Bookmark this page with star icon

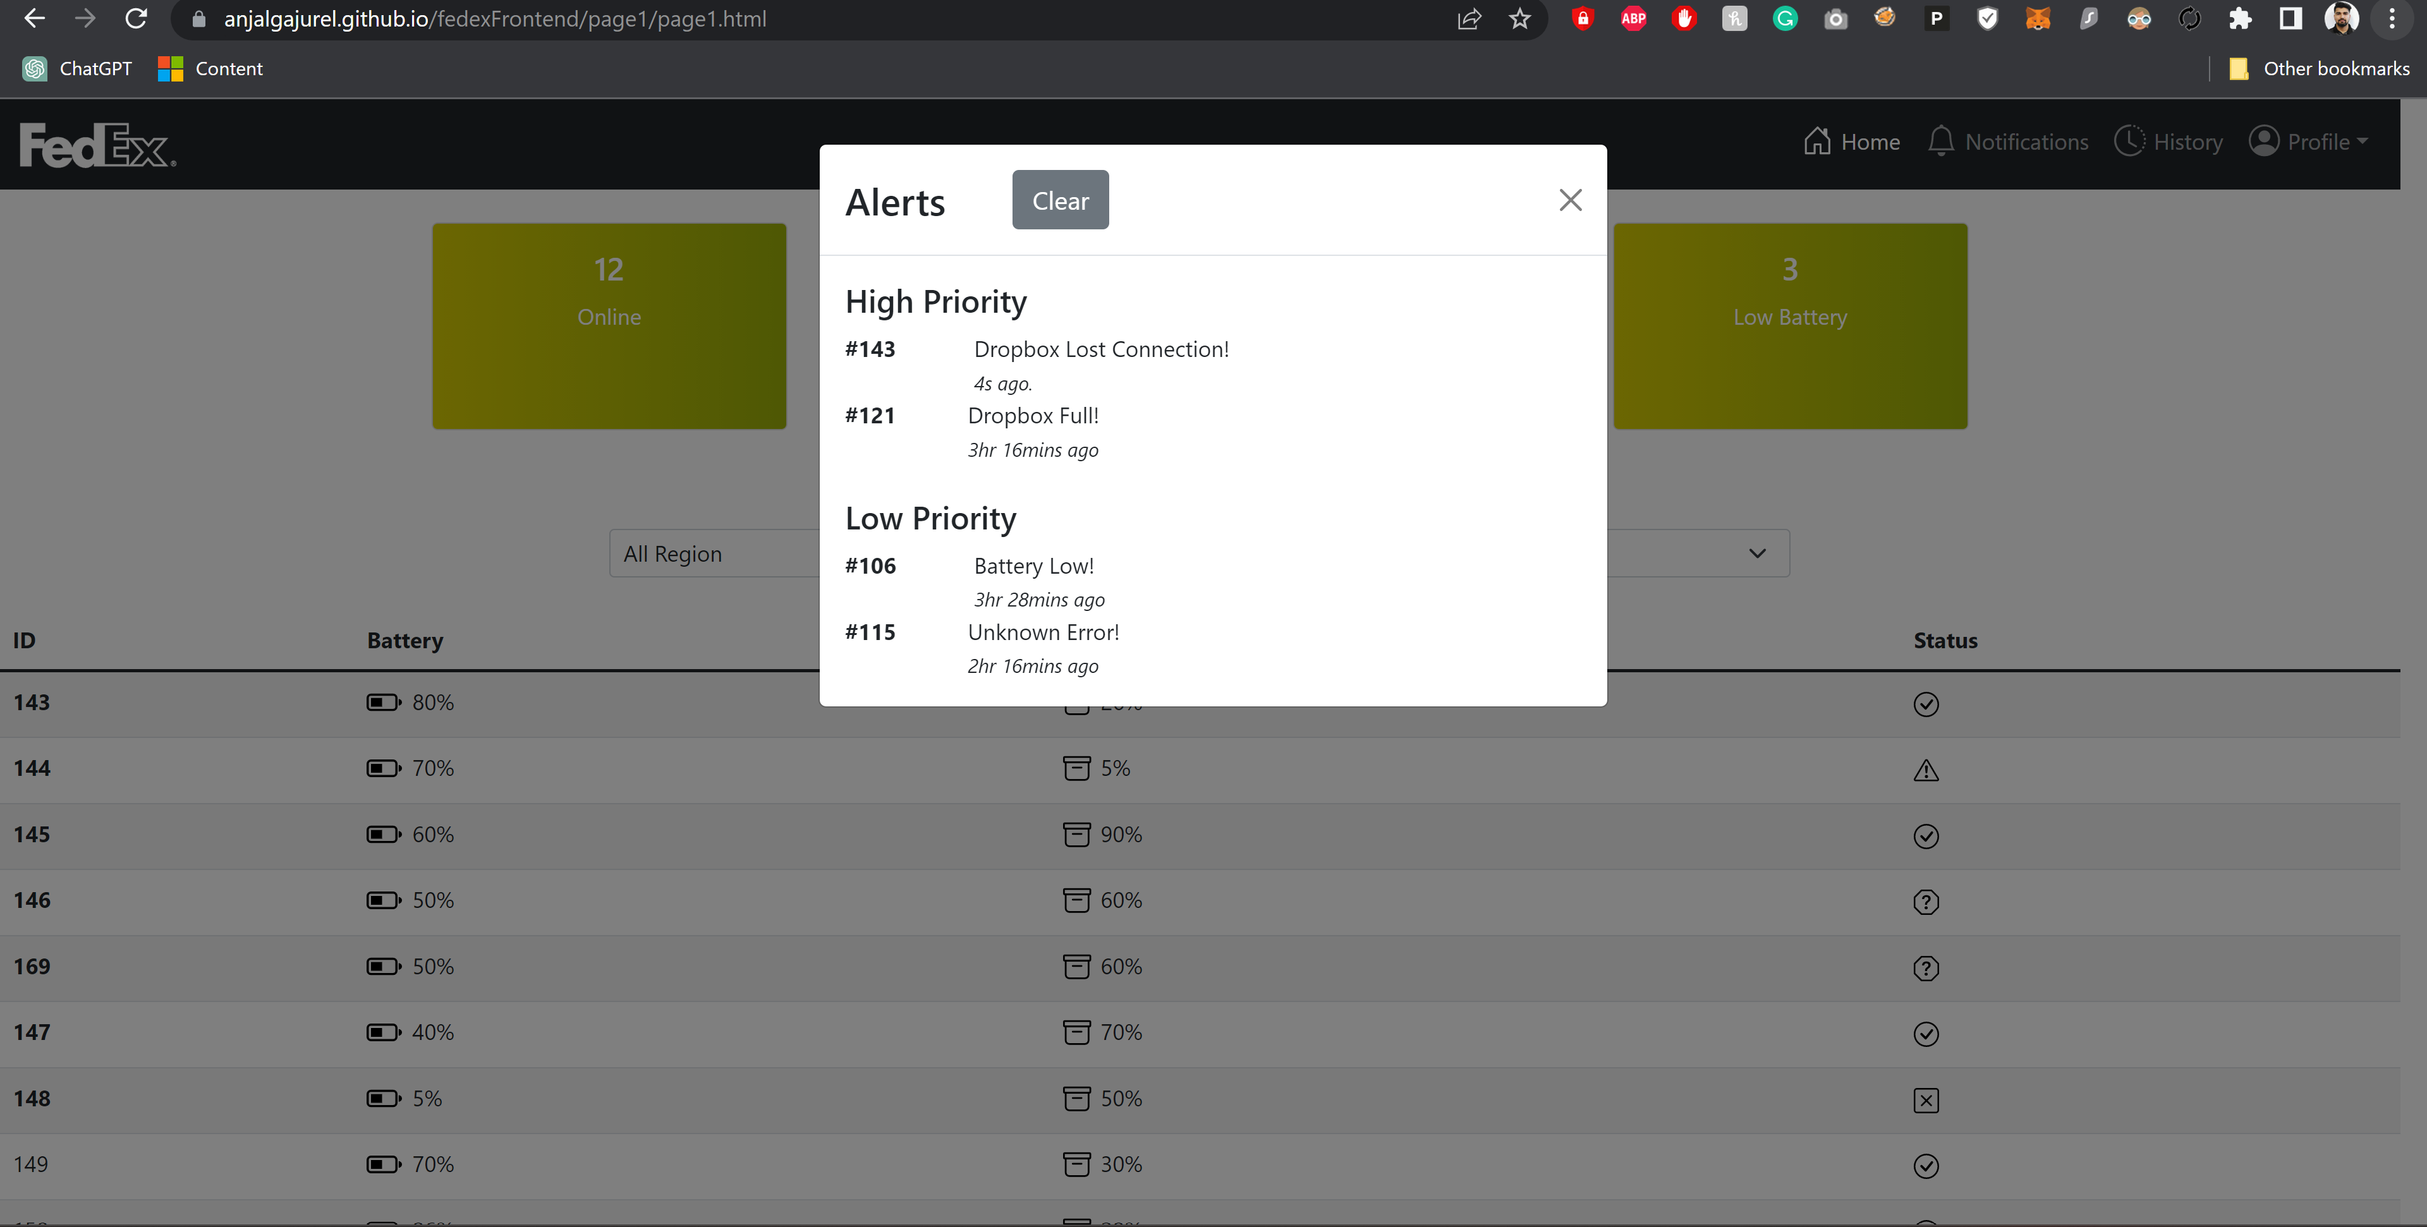click(x=1519, y=19)
